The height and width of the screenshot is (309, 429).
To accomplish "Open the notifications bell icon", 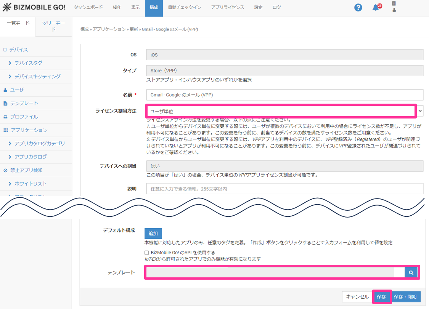I will pos(376,8).
